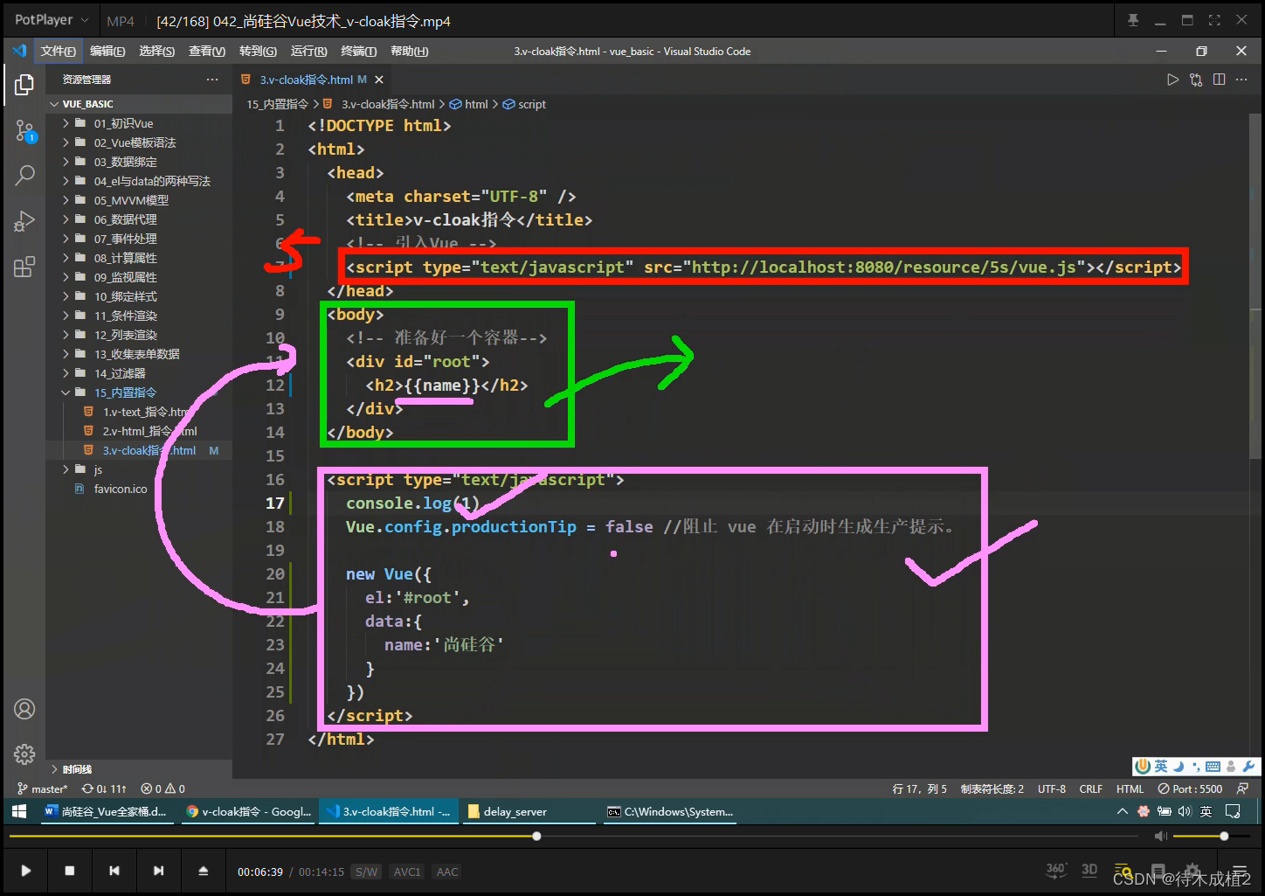Image resolution: width=1265 pixels, height=896 pixels.
Task: Open PotPlayer hamburger menu
Action: point(1238,872)
